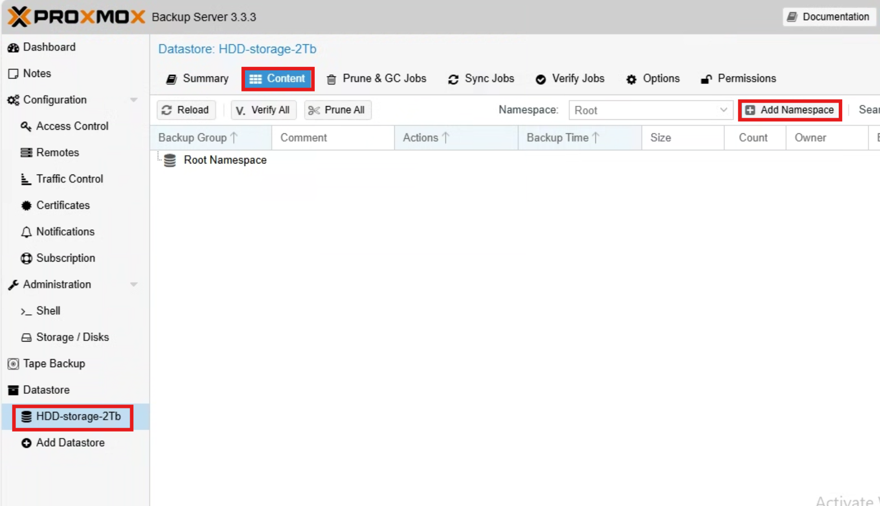
Task: Click the Notes sticky-note icon
Action: [13, 74]
